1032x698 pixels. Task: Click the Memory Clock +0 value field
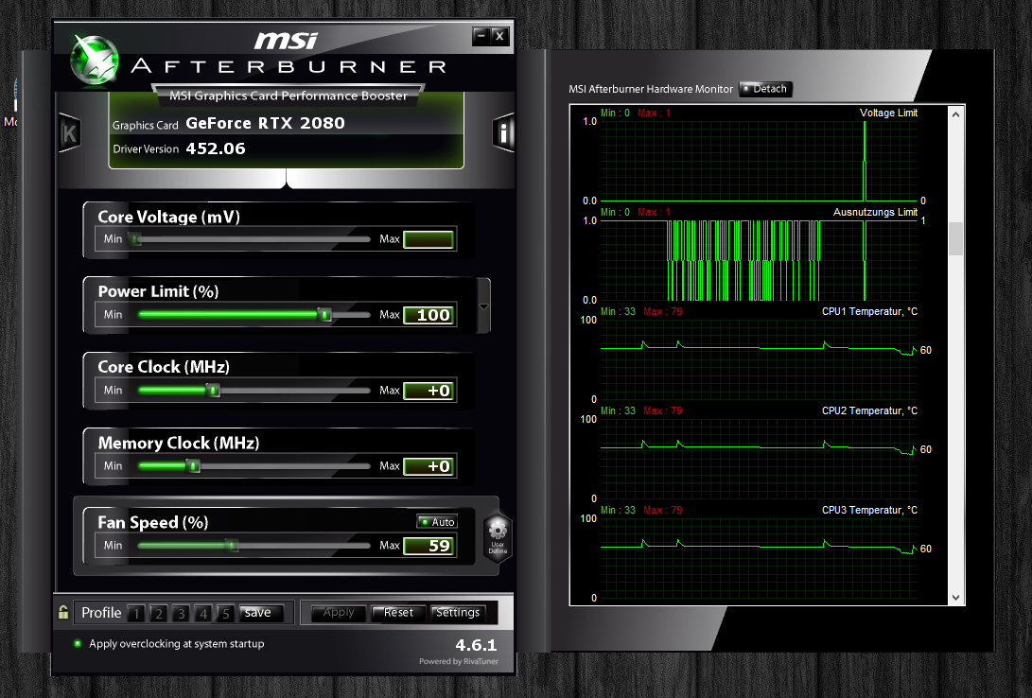(x=429, y=466)
